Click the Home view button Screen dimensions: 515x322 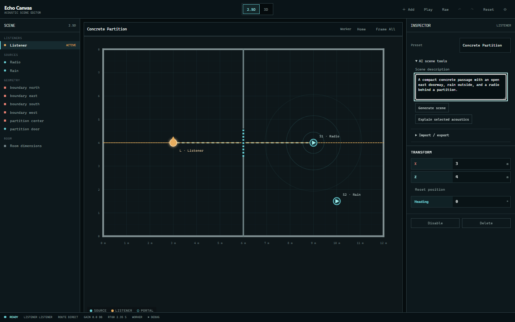(x=361, y=29)
